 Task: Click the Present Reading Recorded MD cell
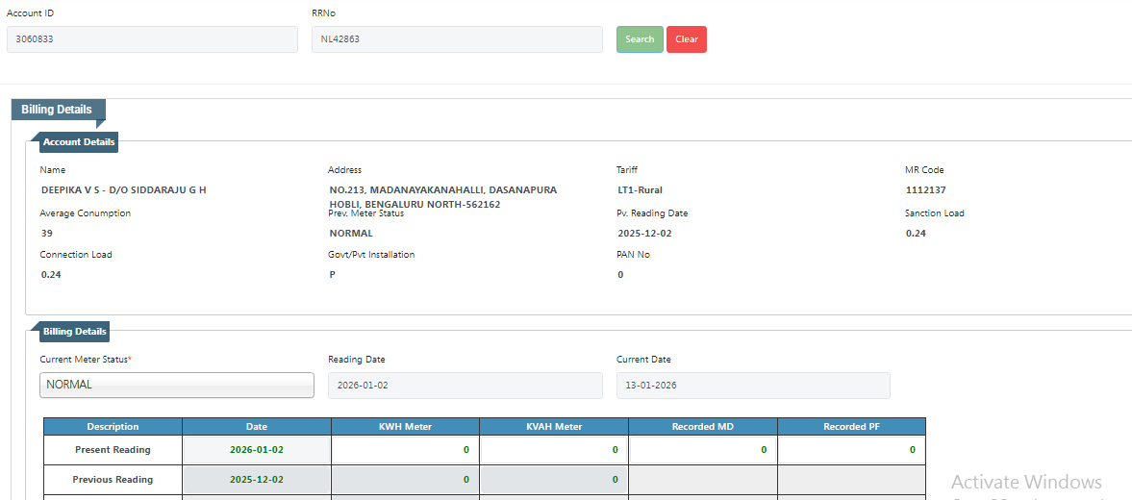click(x=703, y=449)
